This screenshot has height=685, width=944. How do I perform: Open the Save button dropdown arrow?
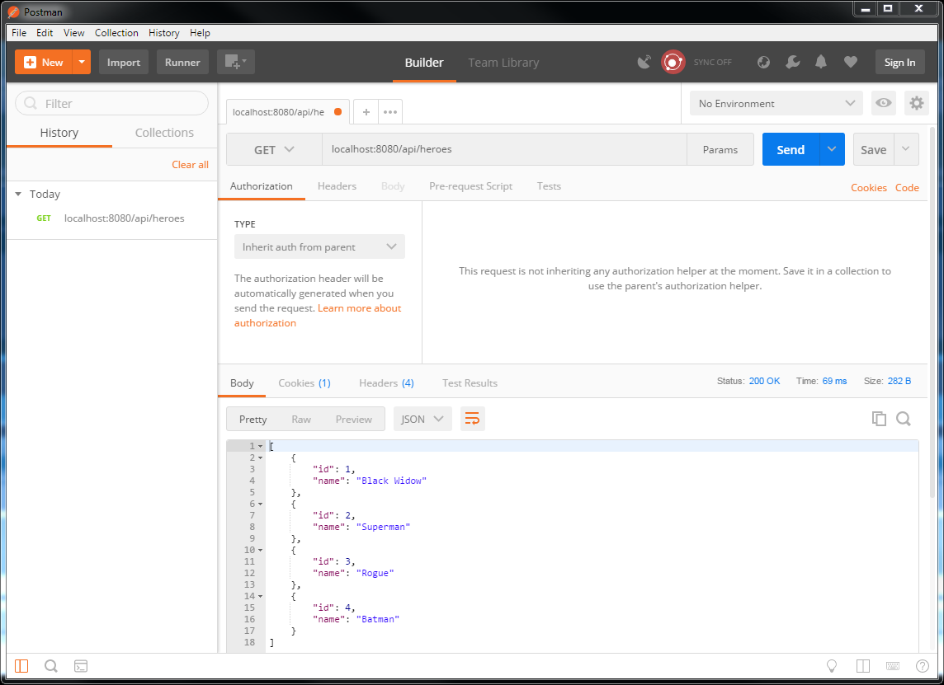tap(906, 149)
